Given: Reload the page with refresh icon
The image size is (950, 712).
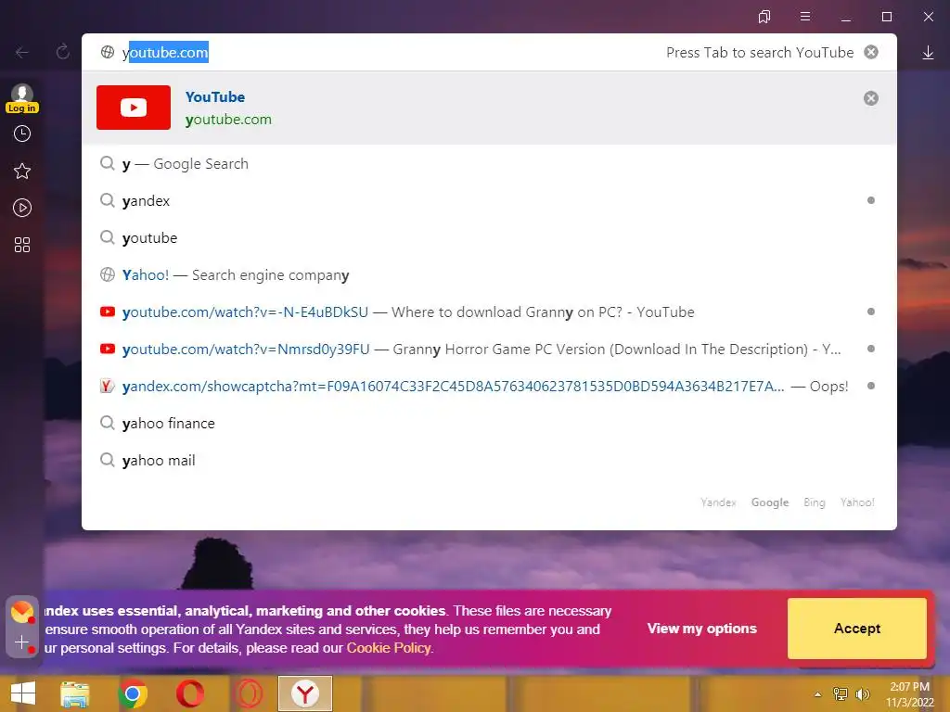Looking at the screenshot, I should pyautogui.click(x=62, y=52).
